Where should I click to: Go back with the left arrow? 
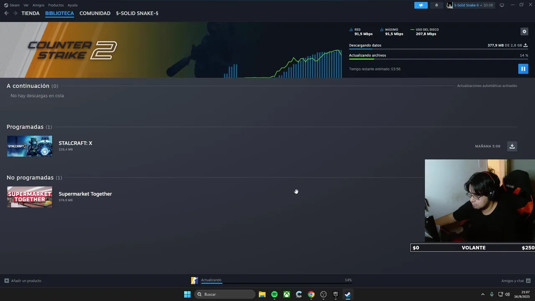6,13
